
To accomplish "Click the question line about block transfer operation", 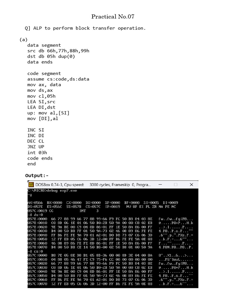I will pos(85,28).
